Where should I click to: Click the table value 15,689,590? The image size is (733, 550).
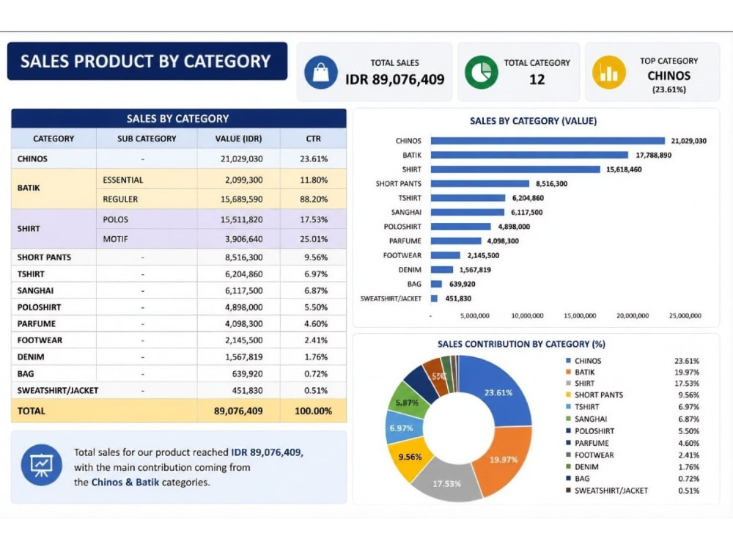(x=241, y=199)
